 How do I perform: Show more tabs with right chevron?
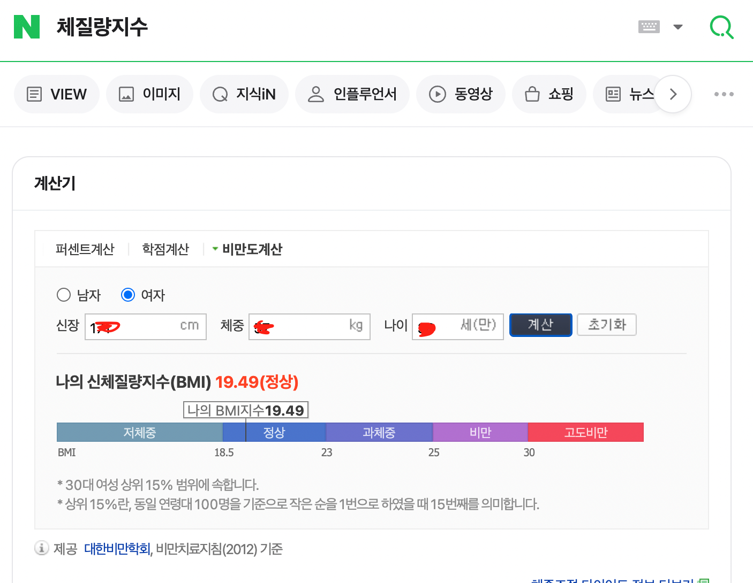(673, 94)
